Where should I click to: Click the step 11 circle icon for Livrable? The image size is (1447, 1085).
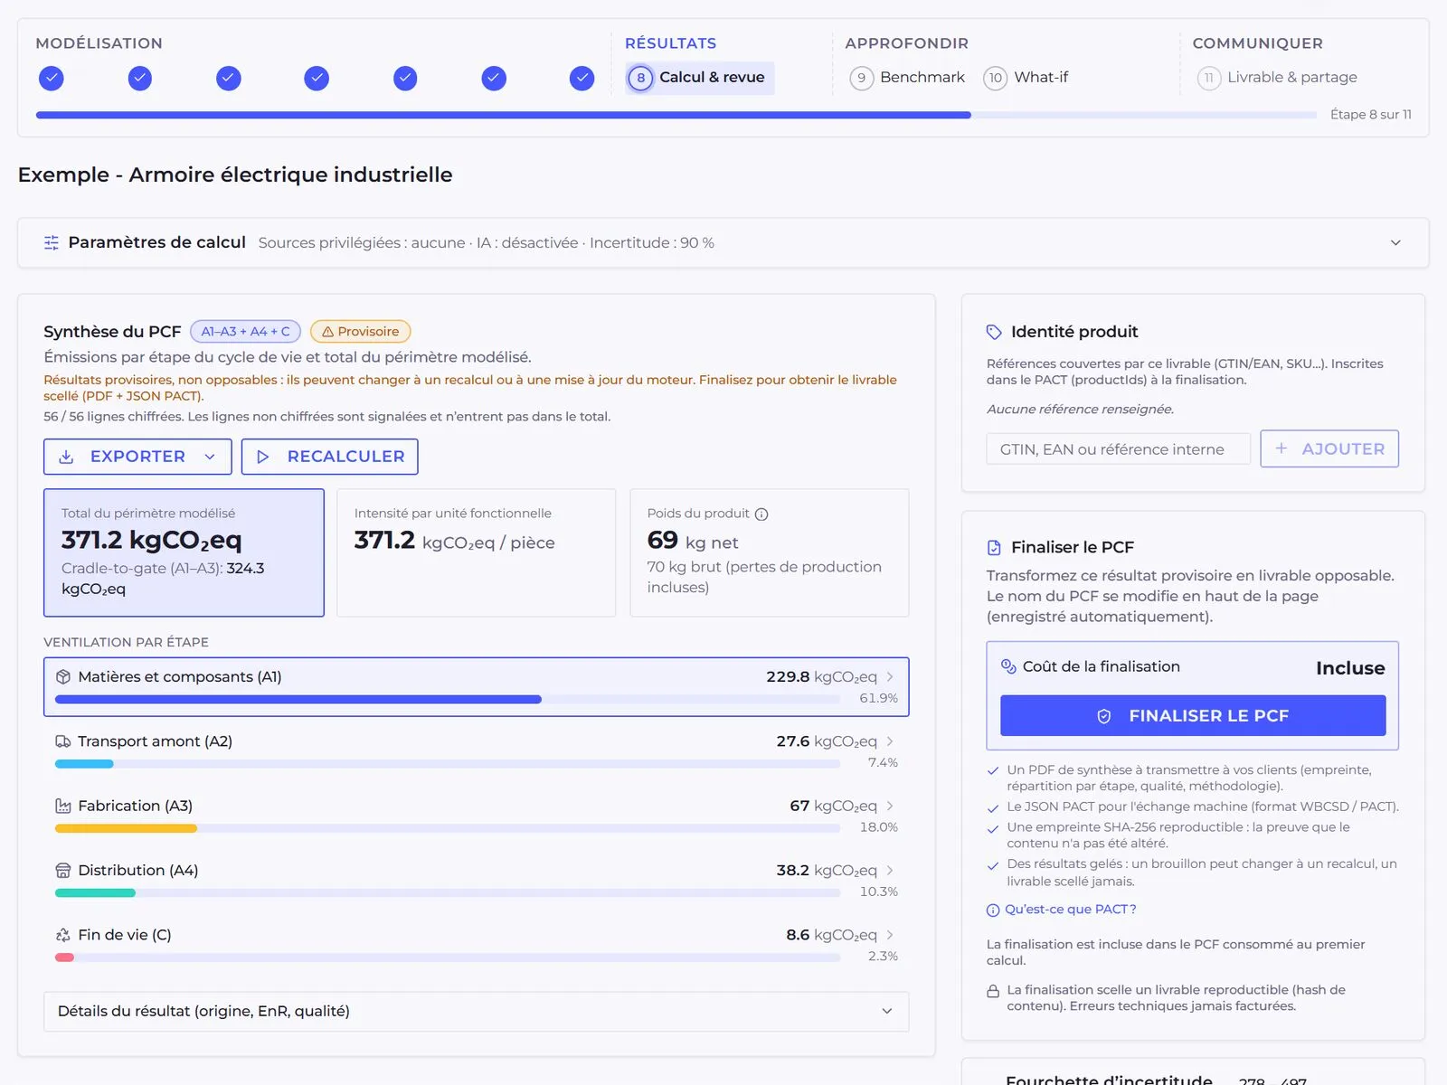click(x=1209, y=79)
